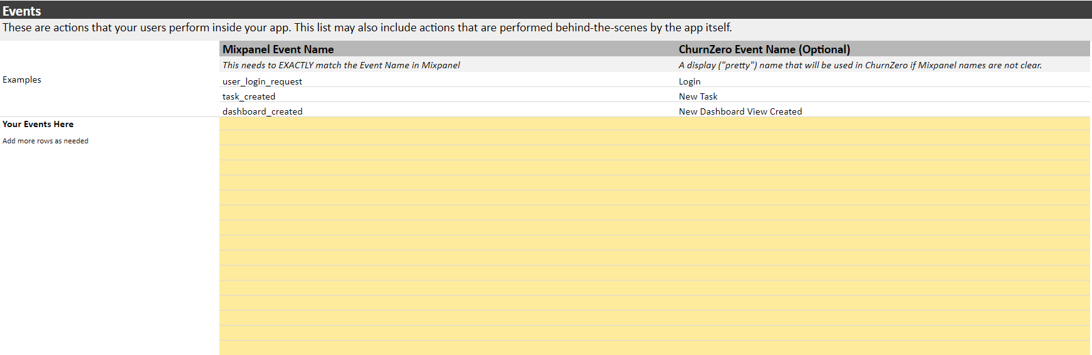
Task: Select the Mixpanel Event Name header
Action: (x=448, y=49)
